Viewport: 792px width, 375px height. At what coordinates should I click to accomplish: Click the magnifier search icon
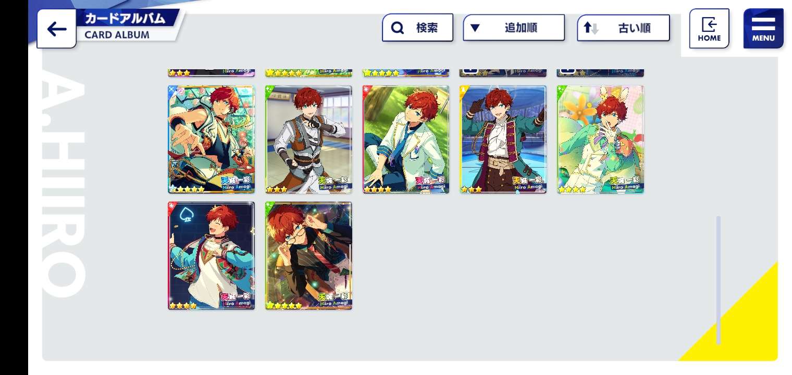(398, 28)
